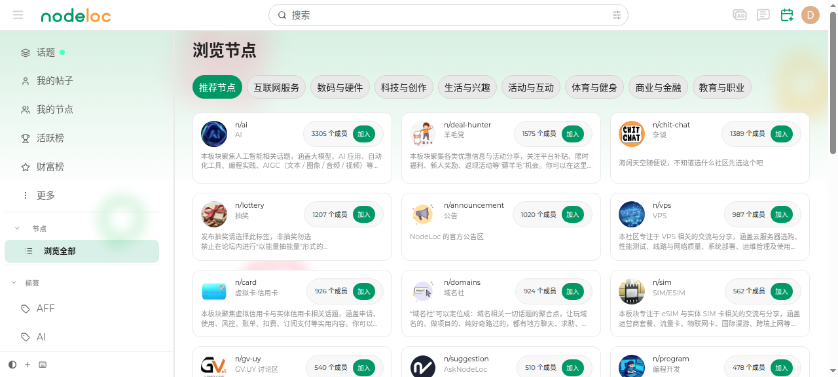Select 浏览全部 in sidebar
Viewport: 838px width, 377px height.
click(x=82, y=251)
